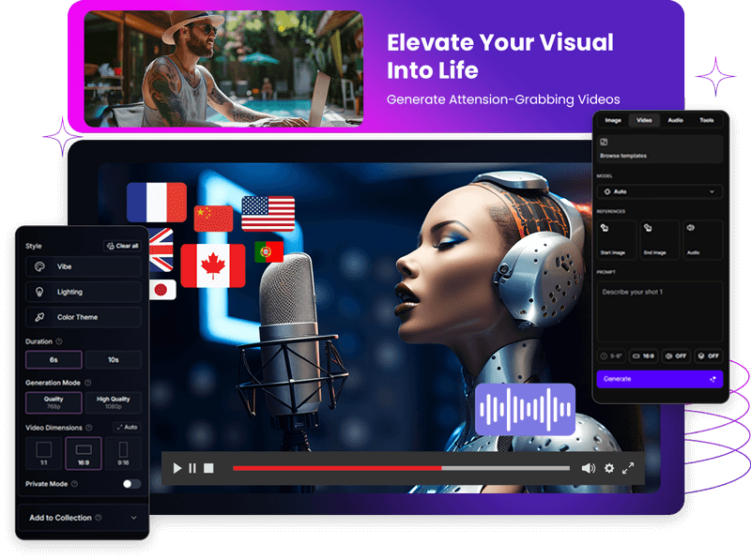
Task: Click the Describe your shot prompt field
Action: click(660, 310)
